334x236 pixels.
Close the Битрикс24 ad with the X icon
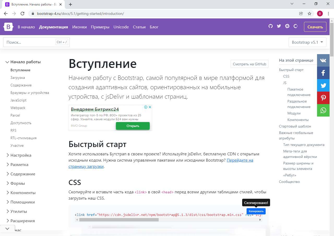click(150, 107)
